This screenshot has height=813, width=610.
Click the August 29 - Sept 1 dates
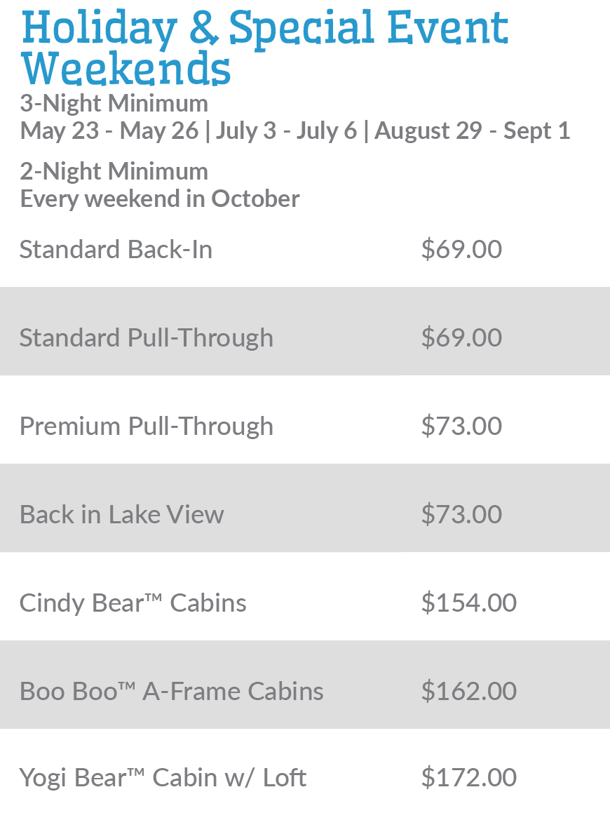coord(472,130)
